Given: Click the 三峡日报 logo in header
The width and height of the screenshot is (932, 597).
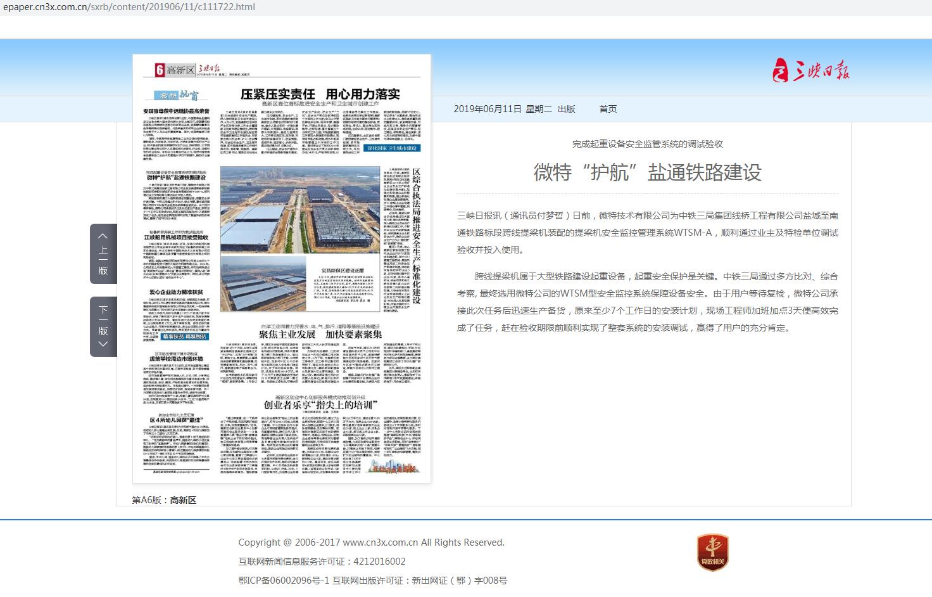Looking at the screenshot, I should click(x=810, y=70).
